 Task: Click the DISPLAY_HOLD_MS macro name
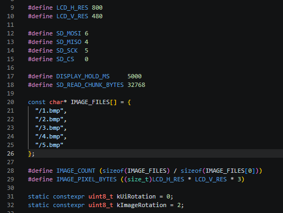(x=83, y=77)
